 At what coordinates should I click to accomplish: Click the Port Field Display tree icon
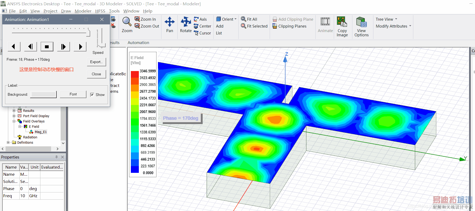(x=20, y=116)
